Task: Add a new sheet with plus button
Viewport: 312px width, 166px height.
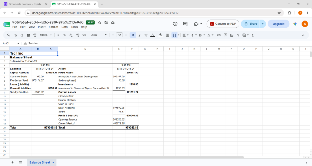Action: coord(12,162)
